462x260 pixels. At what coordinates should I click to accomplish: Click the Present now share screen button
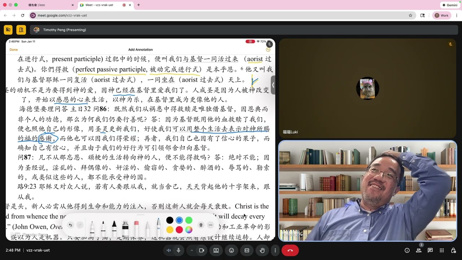(216, 250)
